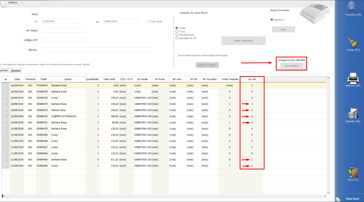Viewport: 364px width, 202px height.
Task: Toggle the Data atual checkbox
Action: tap(149, 22)
